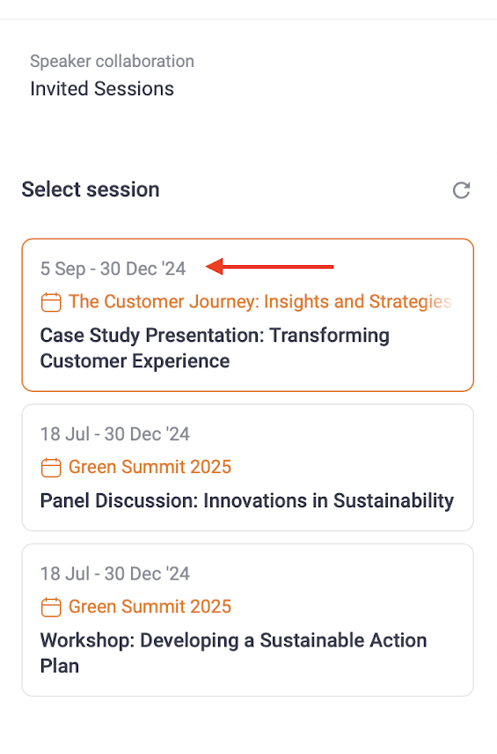
Task: Select Case Study Presentation session card
Action: point(248,315)
